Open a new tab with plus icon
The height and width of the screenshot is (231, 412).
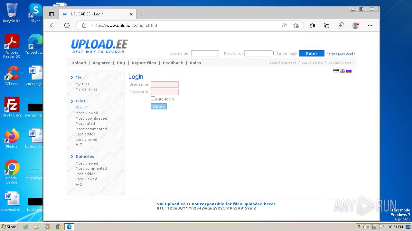coord(142,14)
